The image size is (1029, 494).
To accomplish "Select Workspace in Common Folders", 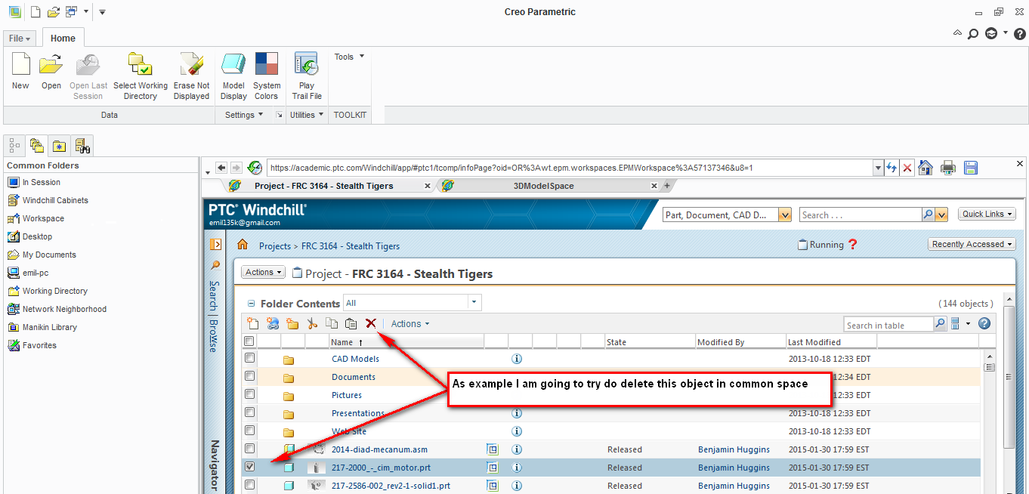I will tap(43, 218).
